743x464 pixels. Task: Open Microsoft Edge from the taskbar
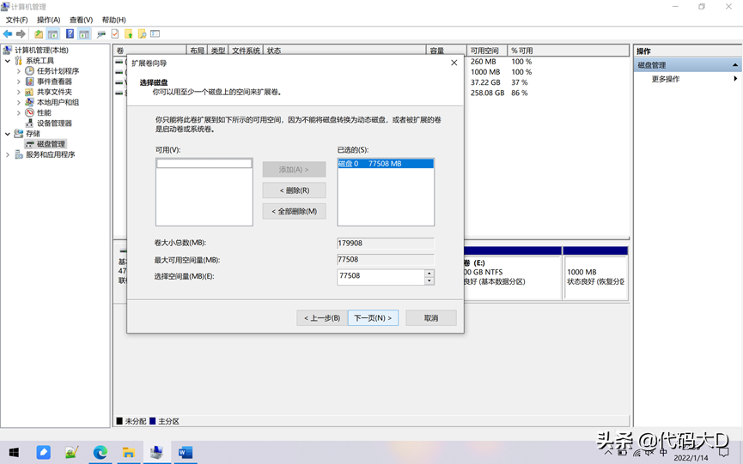point(100,453)
